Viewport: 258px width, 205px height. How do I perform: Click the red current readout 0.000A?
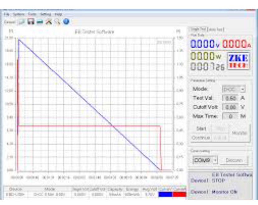pyautogui.click(x=236, y=44)
